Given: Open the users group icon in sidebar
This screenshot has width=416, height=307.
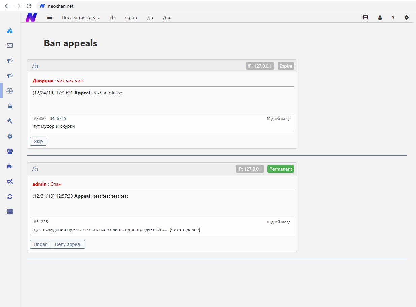Looking at the screenshot, I should point(10,151).
